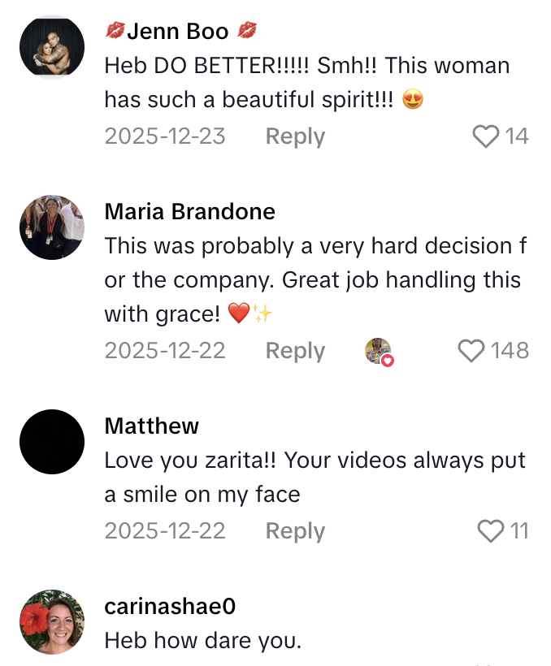This screenshot has width=551, height=666.
Task: View carinashae0's profile photo
Action: point(52,622)
